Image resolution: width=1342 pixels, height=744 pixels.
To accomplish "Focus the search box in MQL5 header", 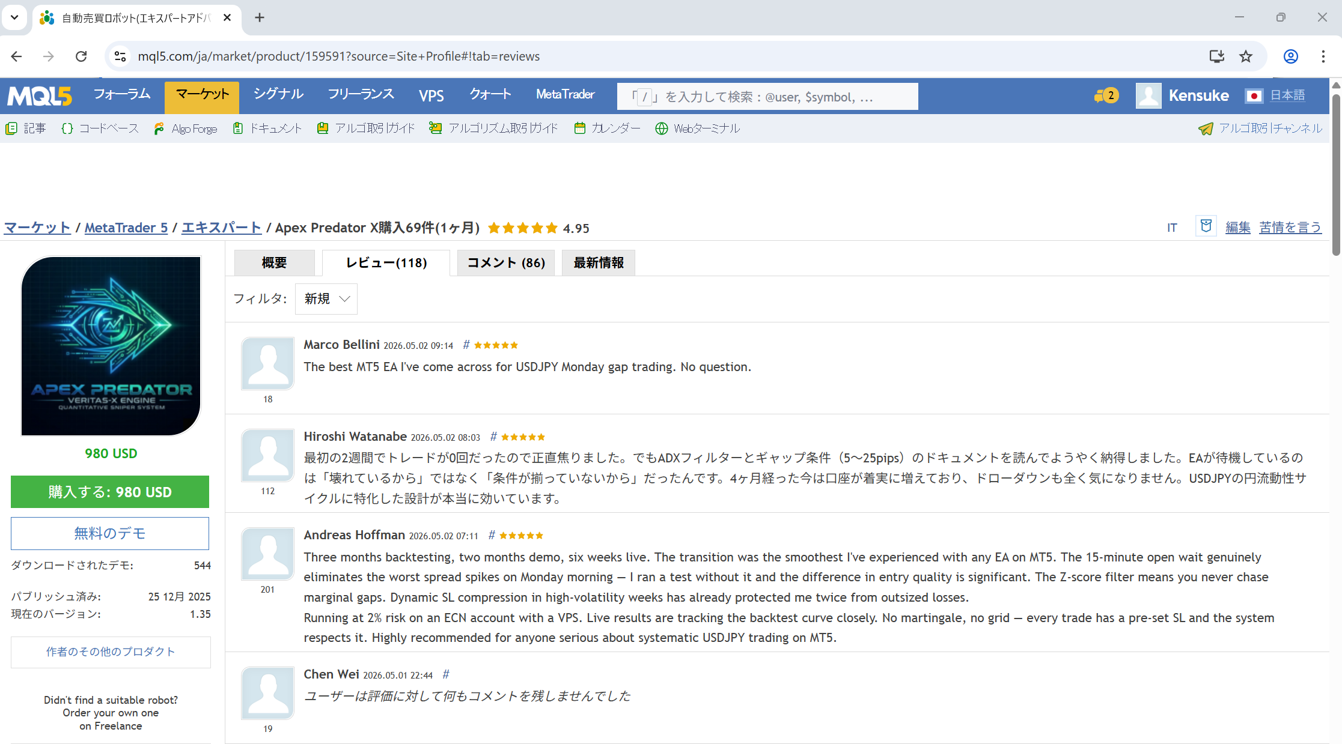I will pyautogui.click(x=767, y=97).
